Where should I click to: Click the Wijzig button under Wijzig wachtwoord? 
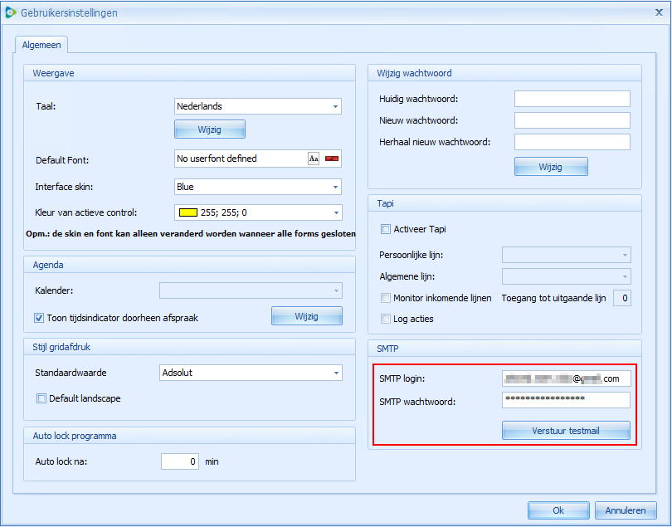[551, 167]
